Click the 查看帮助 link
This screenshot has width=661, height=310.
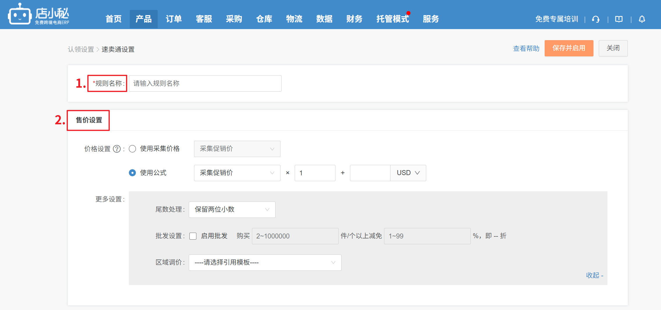click(x=526, y=49)
